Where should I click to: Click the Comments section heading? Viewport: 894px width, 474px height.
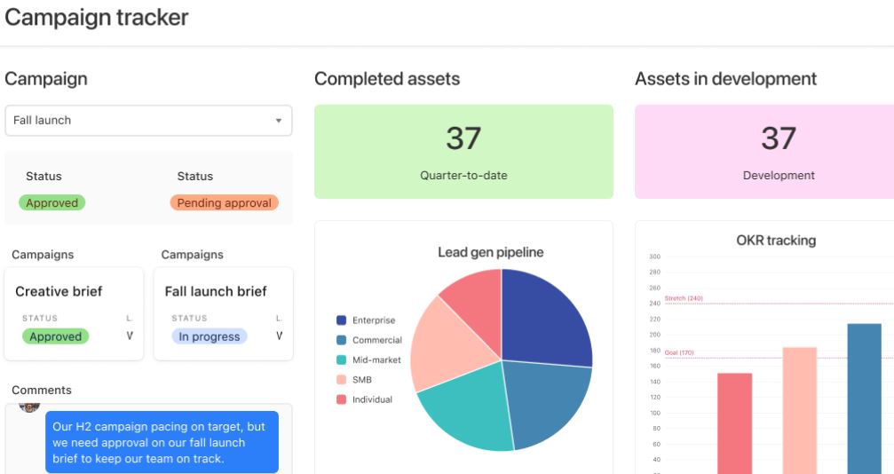[42, 391]
